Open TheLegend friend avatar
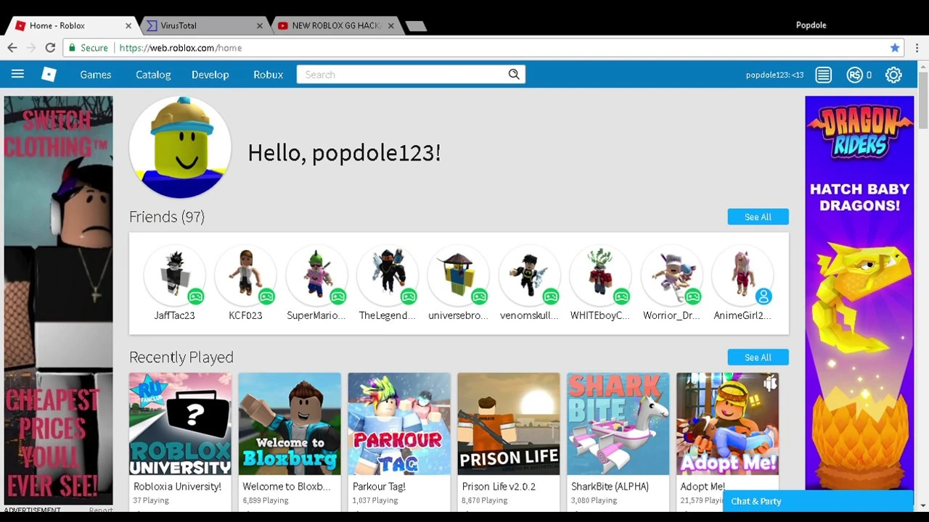The height and width of the screenshot is (522, 929). click(388, 276)
